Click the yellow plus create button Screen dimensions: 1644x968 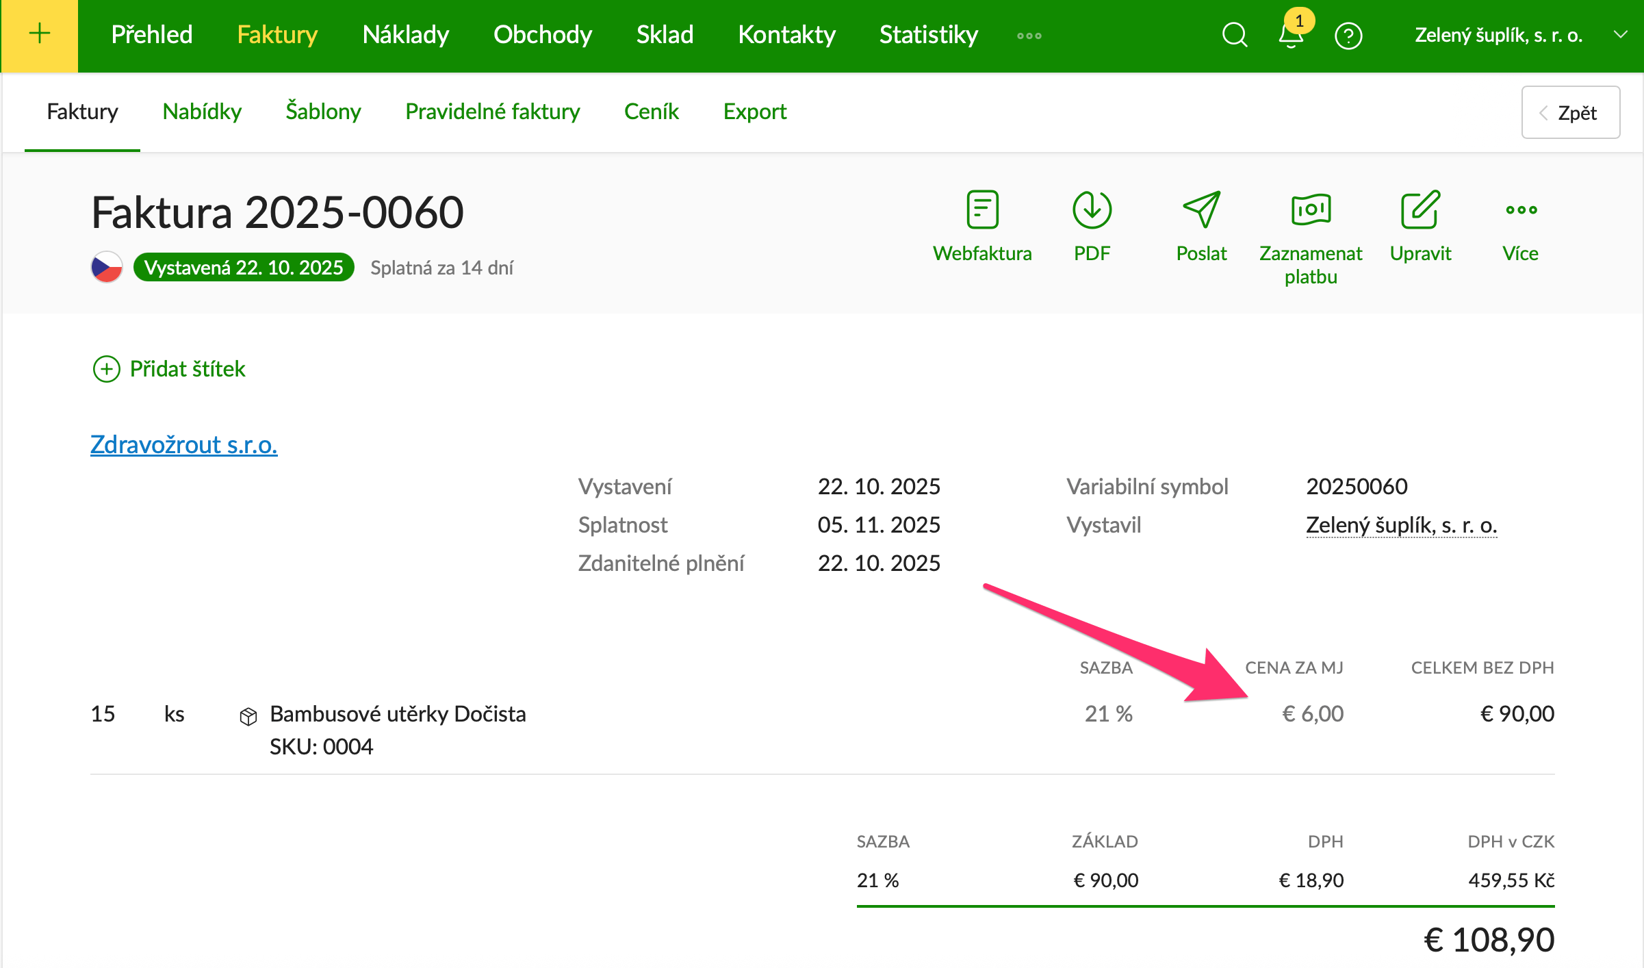[x=39, y=35]
